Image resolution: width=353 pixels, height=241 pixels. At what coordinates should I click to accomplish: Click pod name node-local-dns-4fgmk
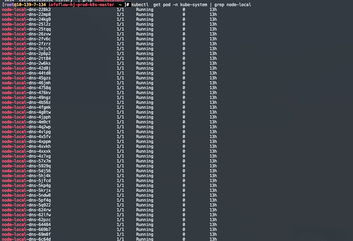[x=26, y=107]
